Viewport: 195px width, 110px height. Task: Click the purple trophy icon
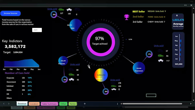pos(126,17)
